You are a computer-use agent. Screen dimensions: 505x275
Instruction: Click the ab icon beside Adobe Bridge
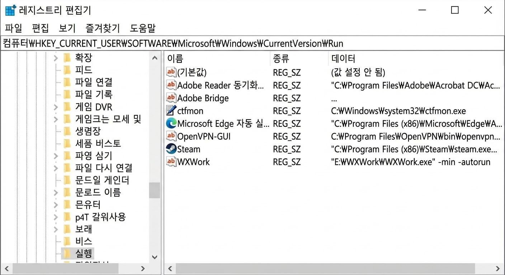click(171, 98)
